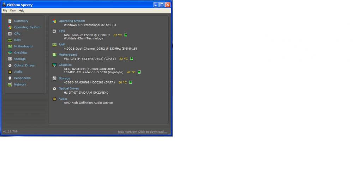Open the File menu

tap(5, 11)
